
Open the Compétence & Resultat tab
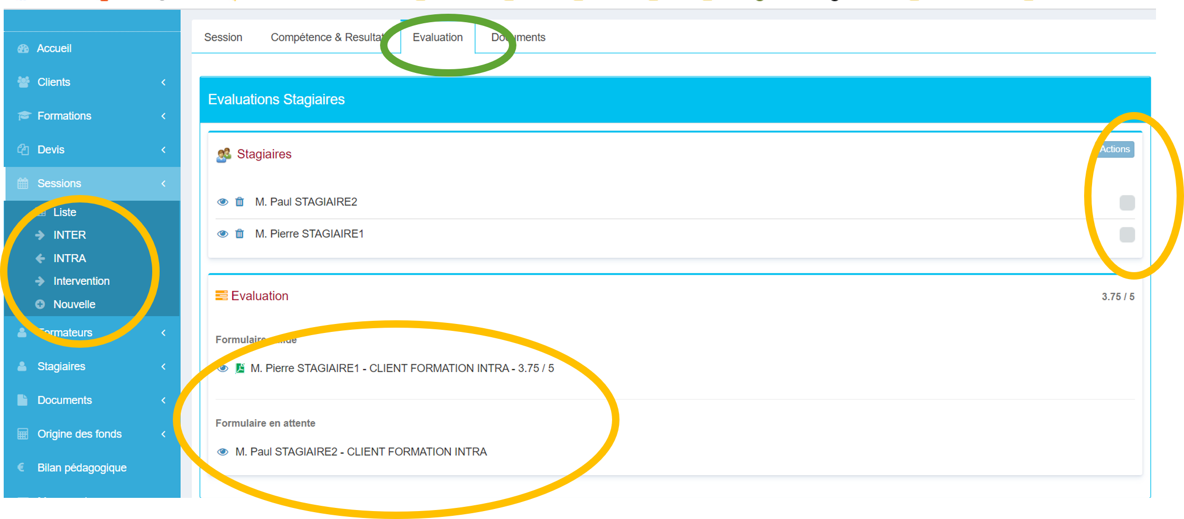327,38
